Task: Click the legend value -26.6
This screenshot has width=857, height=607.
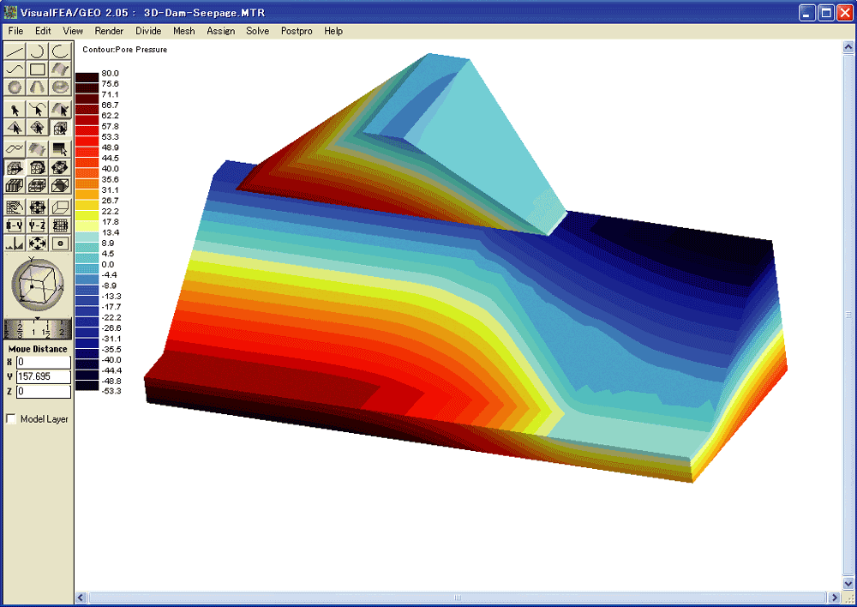Action: pos(111,328)
